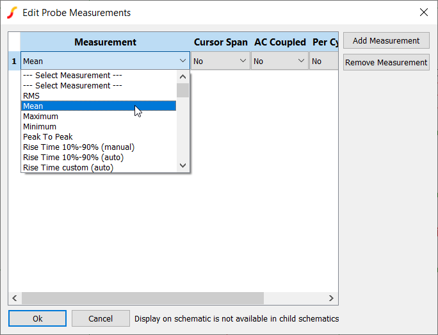Viewport: 438px width, 335px height.
Task: Select RMS from the measurement list
Action: tap(31, 96)
